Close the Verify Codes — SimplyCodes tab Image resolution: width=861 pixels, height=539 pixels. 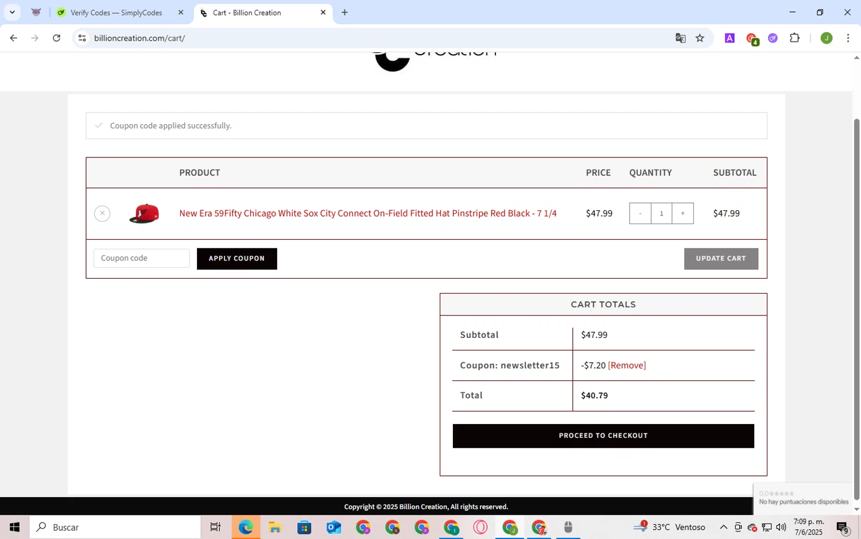pos(181,12)
